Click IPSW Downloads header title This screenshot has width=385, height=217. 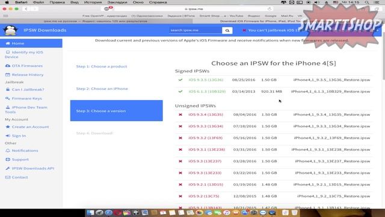click(x=45, y=30)
